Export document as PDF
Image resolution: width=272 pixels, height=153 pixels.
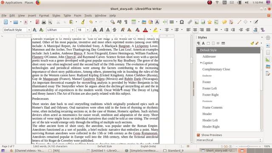[37, 22]
